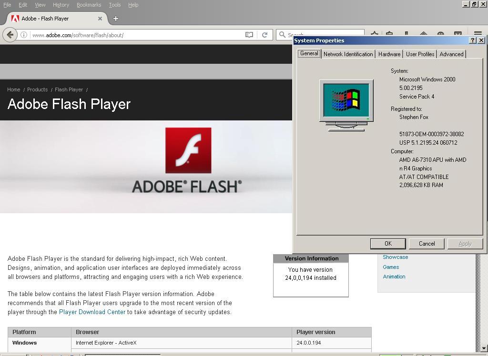Open the Player Download Center link
The image size is (488, 356).
92,312
